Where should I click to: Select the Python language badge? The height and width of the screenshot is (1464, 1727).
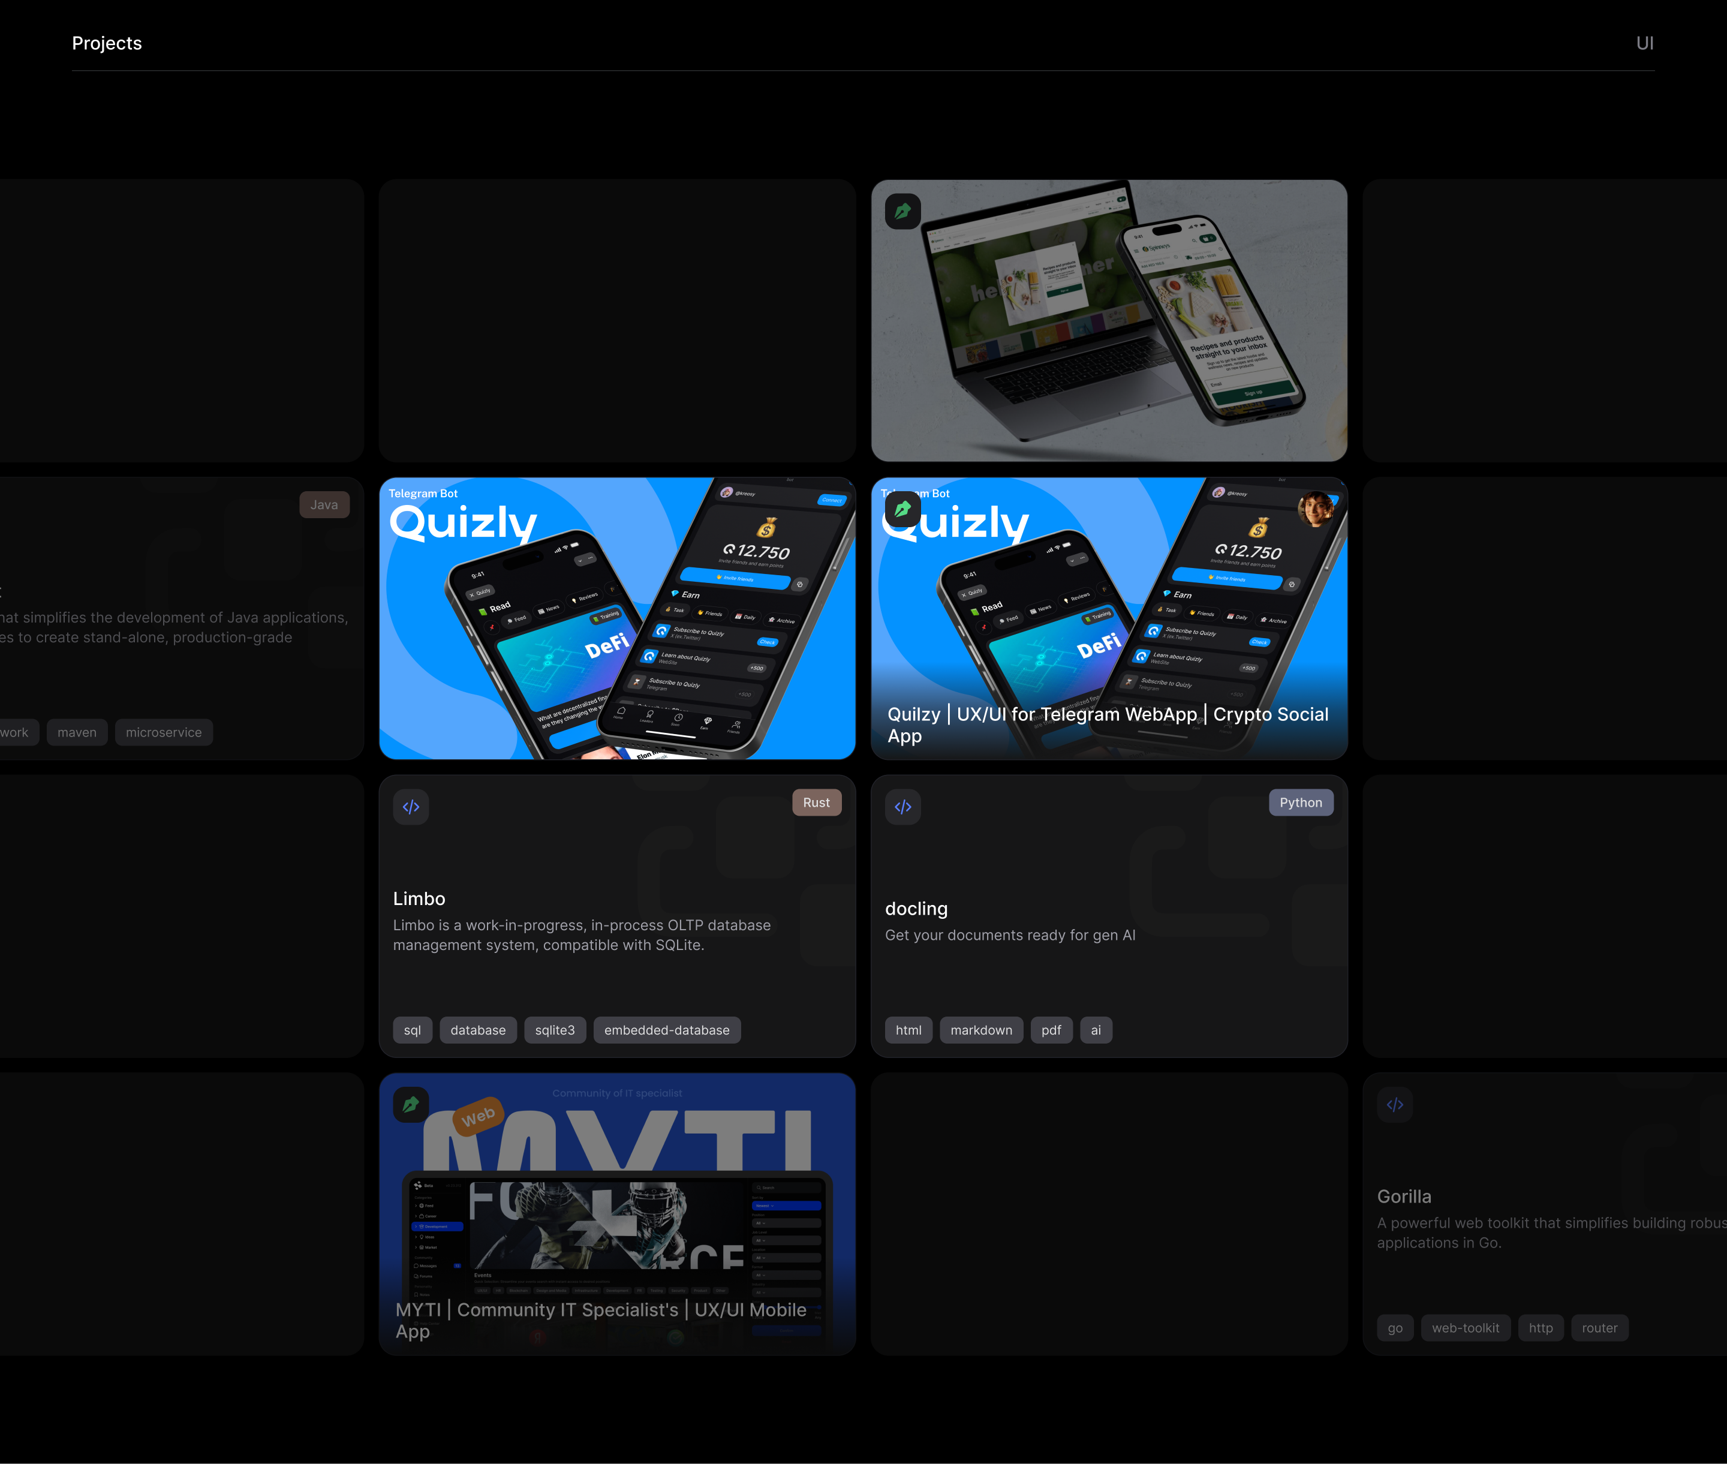(x=1301, y=802)
